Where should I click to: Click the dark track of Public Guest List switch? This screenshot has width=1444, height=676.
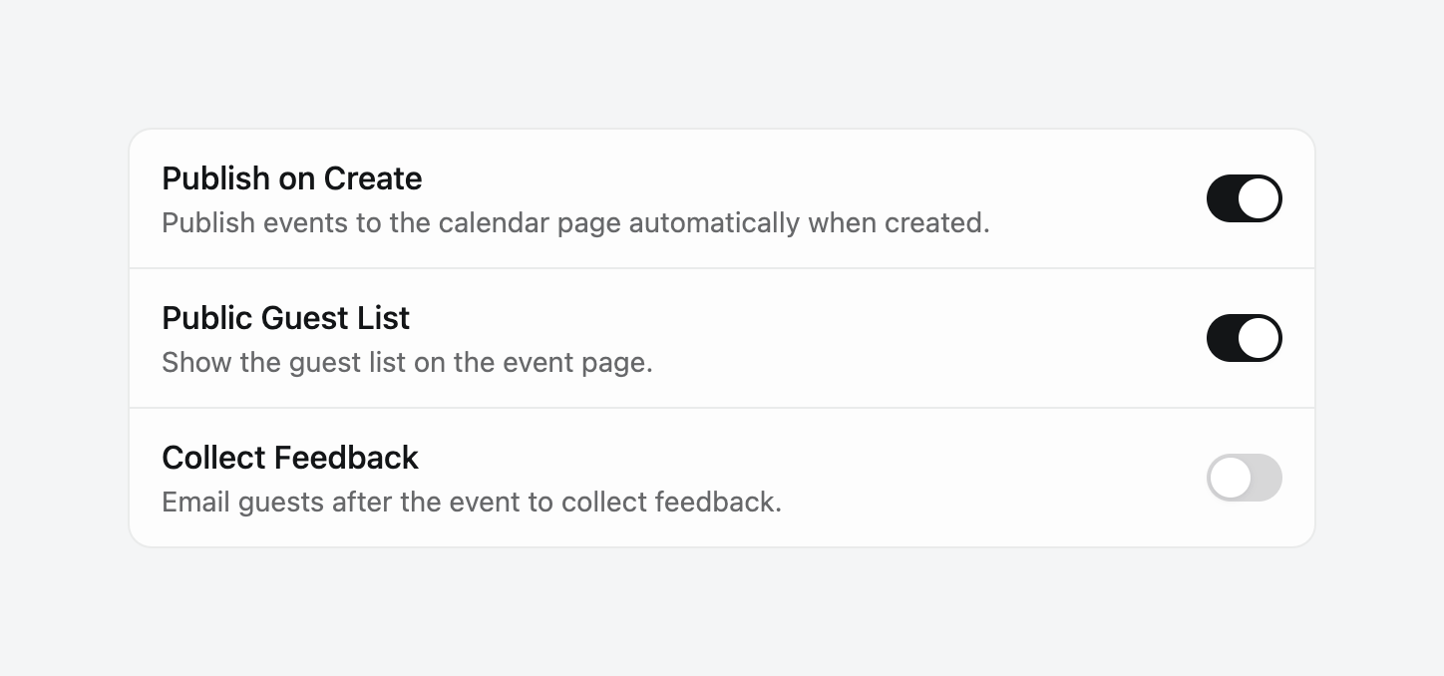click(1222, 338)
